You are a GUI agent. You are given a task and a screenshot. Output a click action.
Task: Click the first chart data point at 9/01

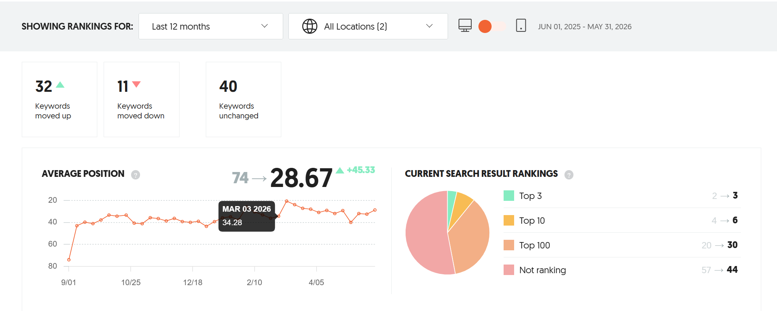point(69,260)
